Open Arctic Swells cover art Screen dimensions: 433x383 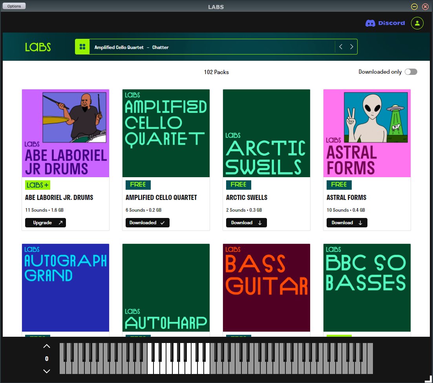tap(267, 133)
